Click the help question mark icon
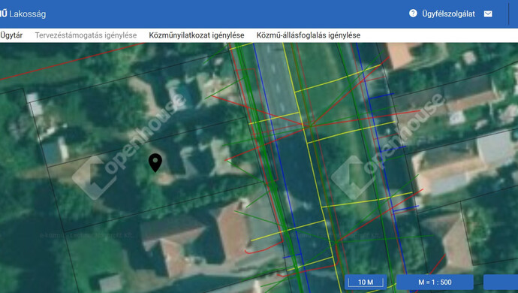The image size is (518, 293). [x=413, y=14]
